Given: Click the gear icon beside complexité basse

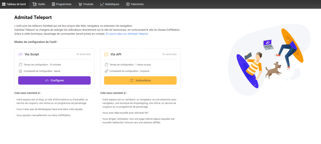Looking at the screenshot, I should coord(20,71).
